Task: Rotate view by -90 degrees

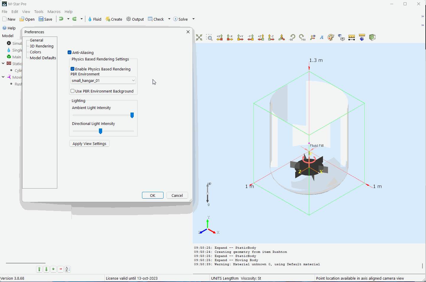Action: tap(292, 37)
